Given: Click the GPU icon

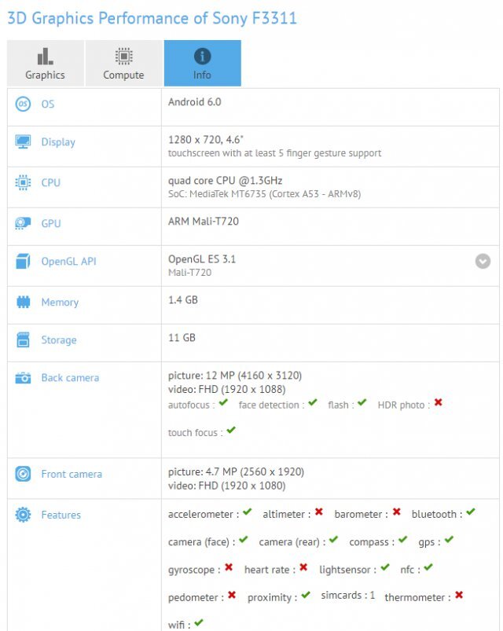Looking at the screenshot, I should [x=24, y=224].
